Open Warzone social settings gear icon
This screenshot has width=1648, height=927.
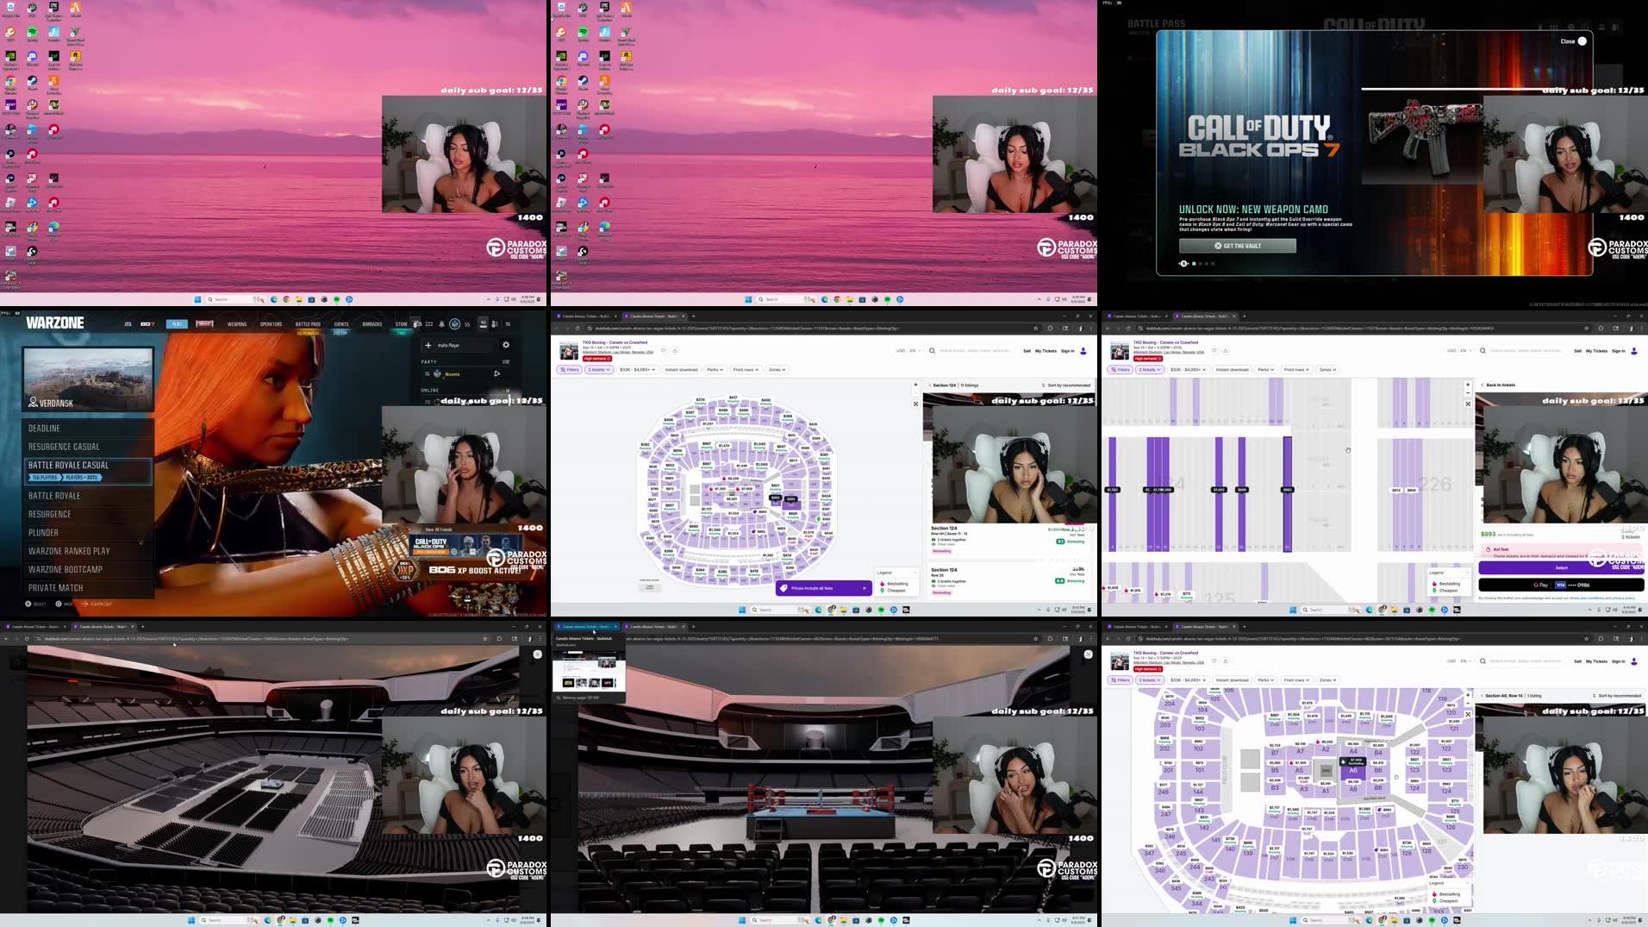click(x=506, y=345)
